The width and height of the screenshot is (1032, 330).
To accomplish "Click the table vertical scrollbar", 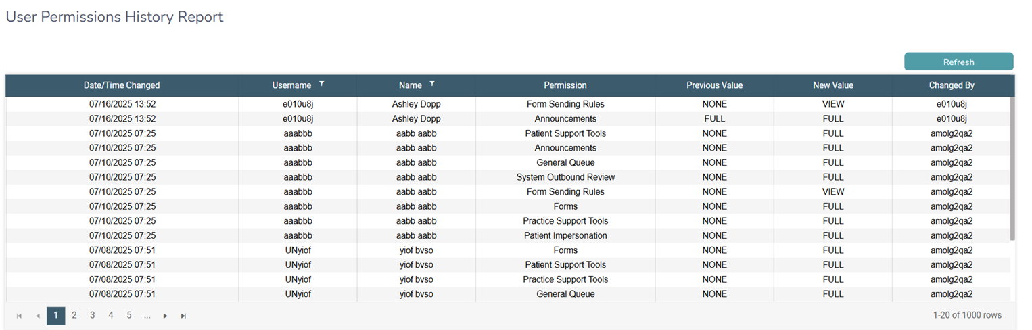I will pyautogui.click(x=1012, y=169).
